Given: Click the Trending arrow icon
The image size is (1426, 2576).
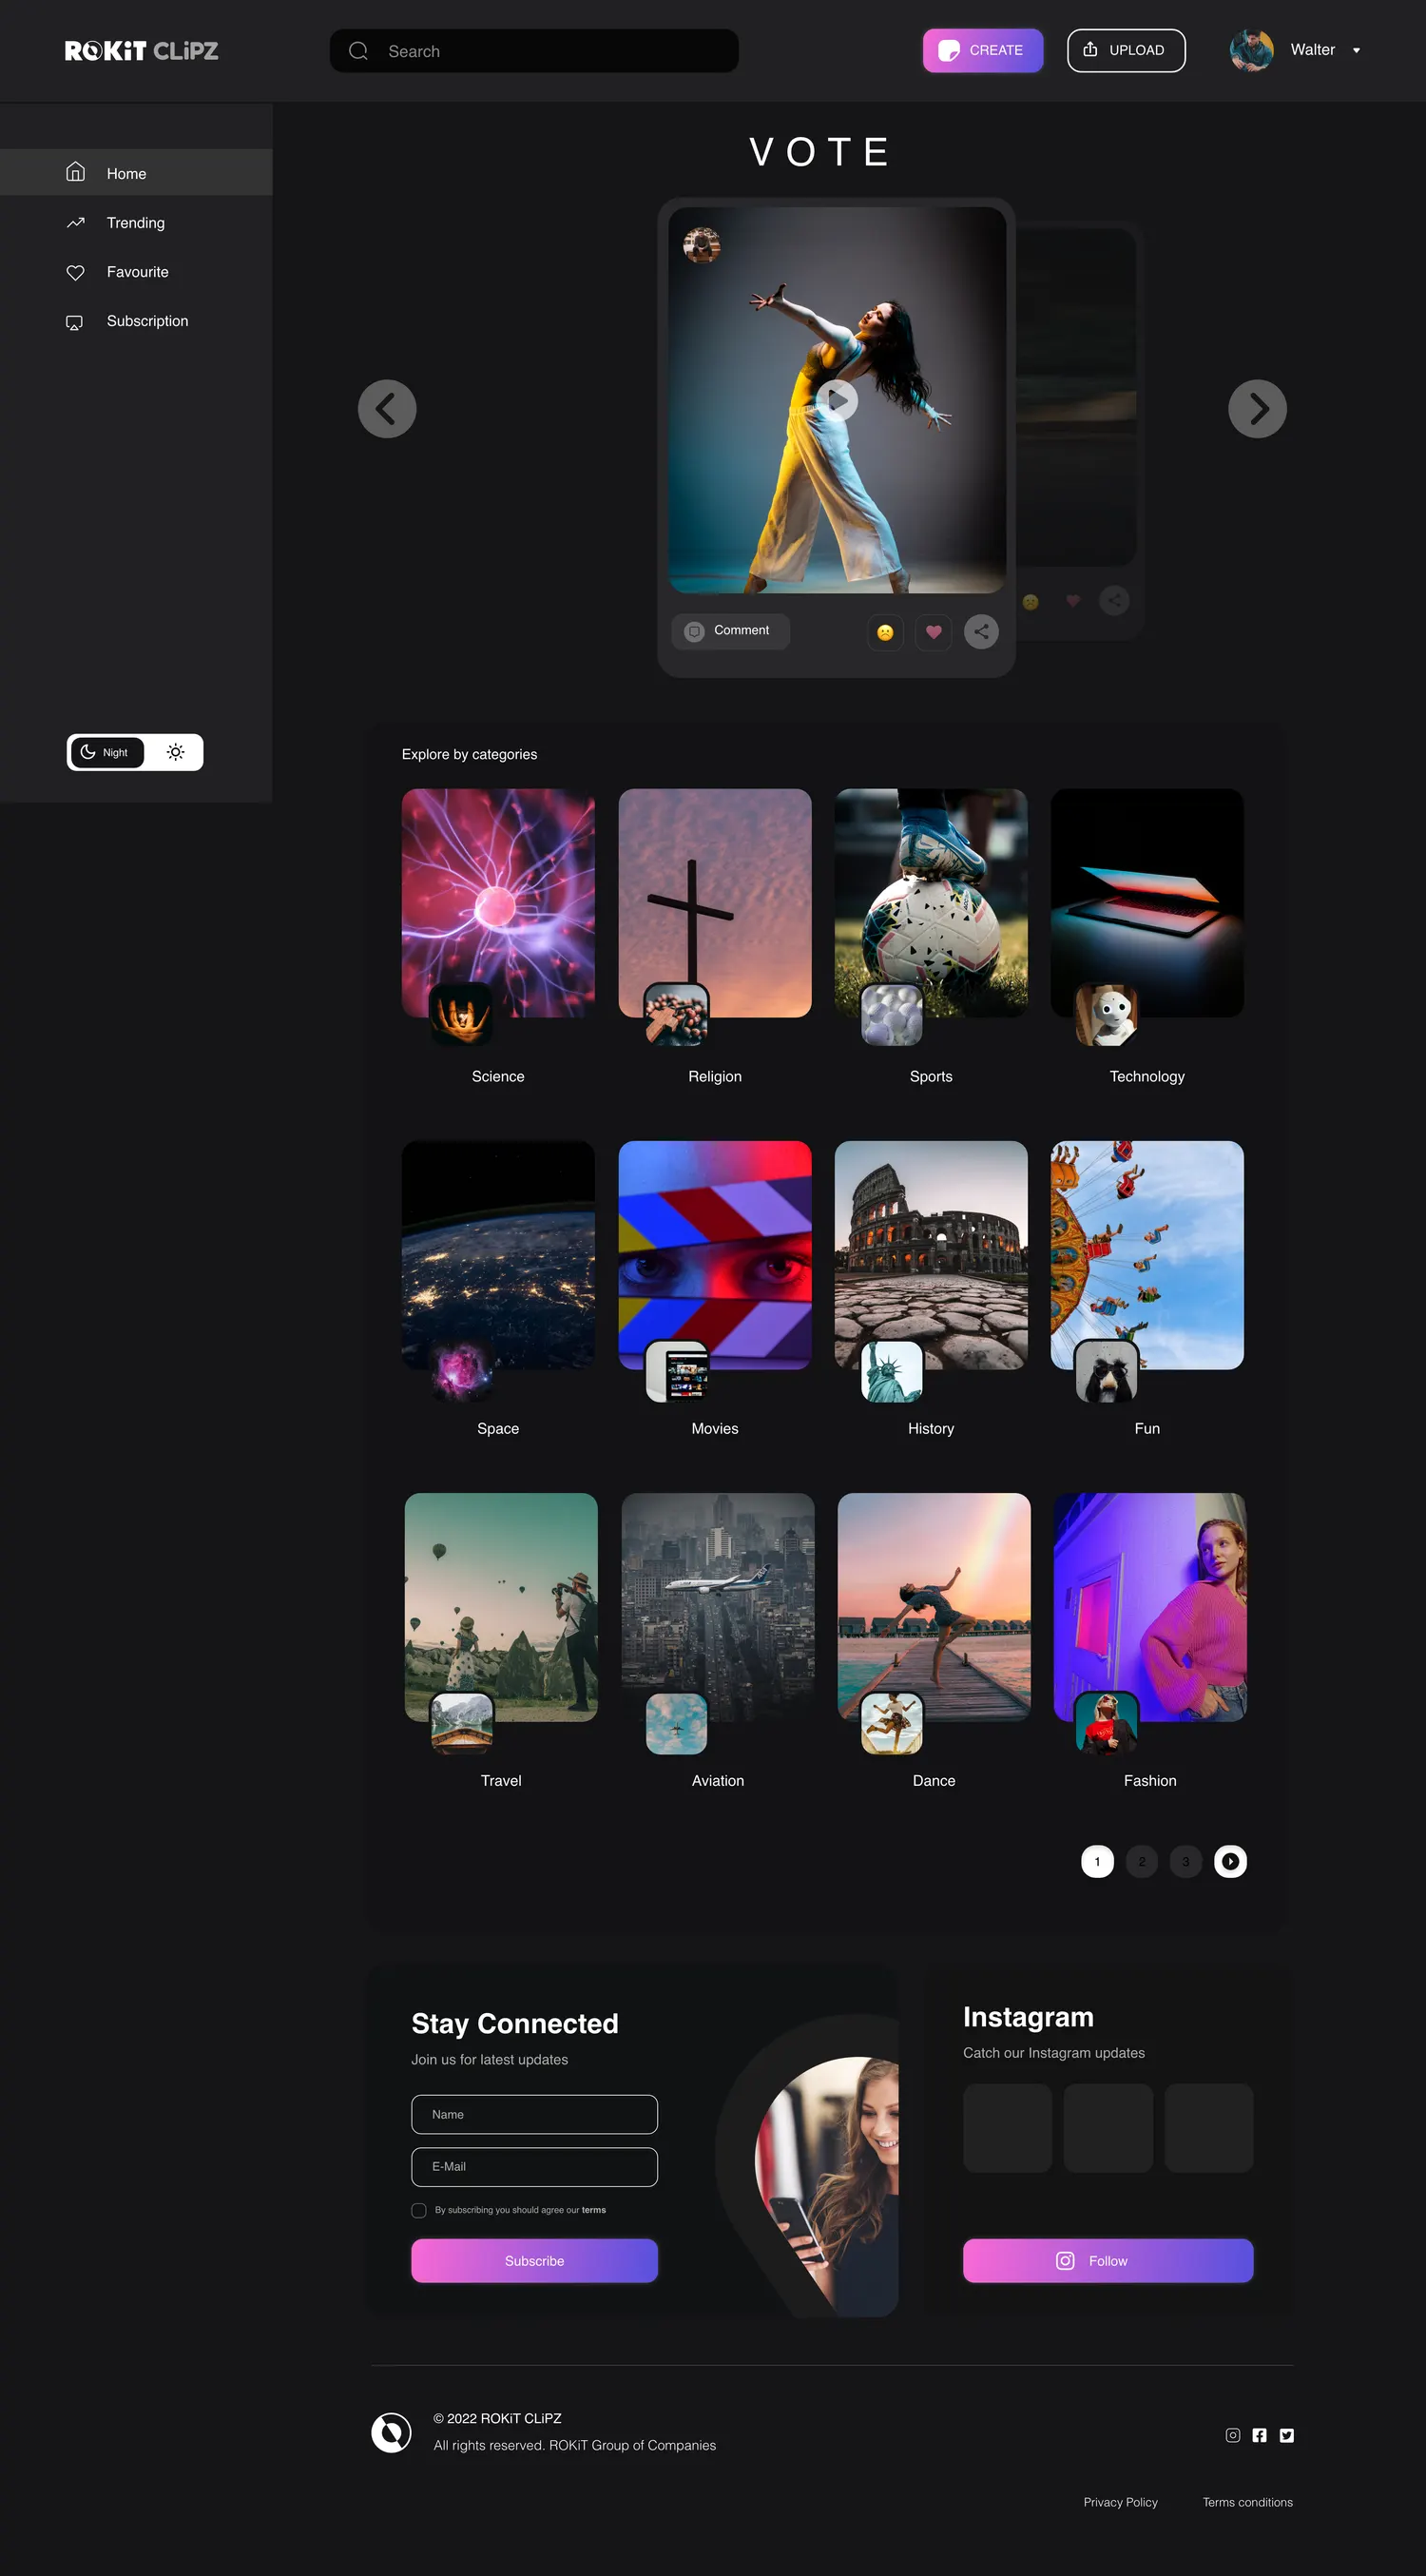Looking at the screenshot, I should coord(75,223).
